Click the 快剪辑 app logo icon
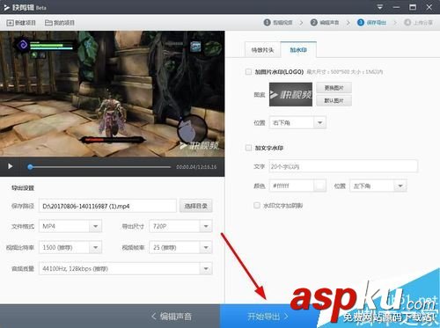 [6, 7]
